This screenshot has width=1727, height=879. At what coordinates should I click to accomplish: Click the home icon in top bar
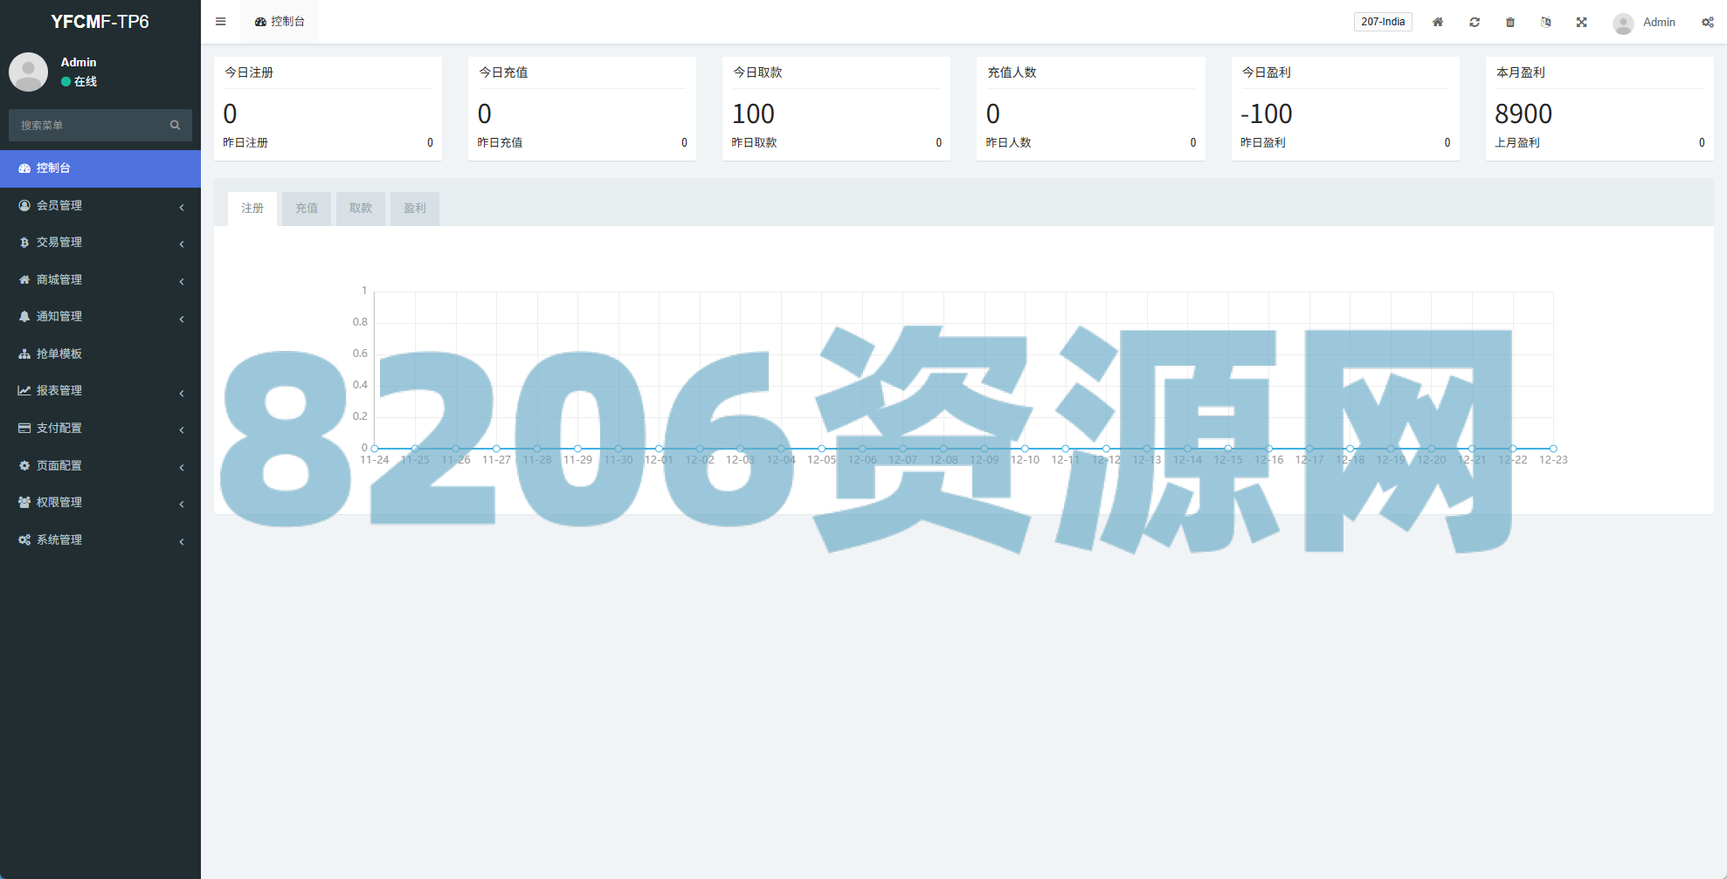coord(1437,22)
